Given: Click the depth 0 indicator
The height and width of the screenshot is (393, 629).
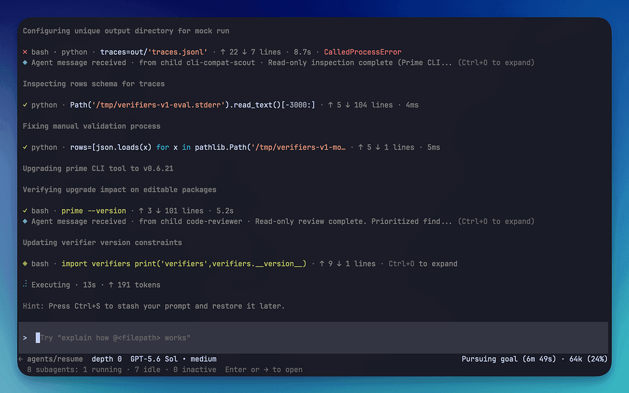Looking at the screenshot, I should [x=106, y=359].
